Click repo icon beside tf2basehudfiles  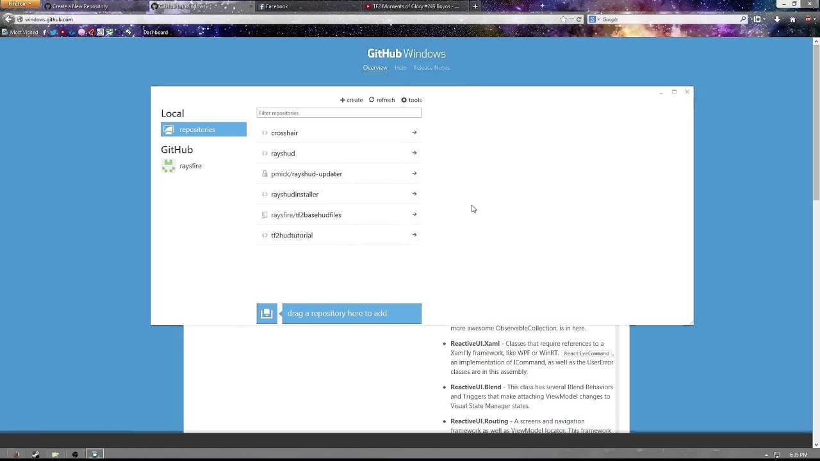[x=265, y=214]
